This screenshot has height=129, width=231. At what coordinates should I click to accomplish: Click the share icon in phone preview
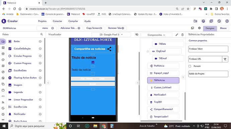pyautogui.click(x=109, y=49)
